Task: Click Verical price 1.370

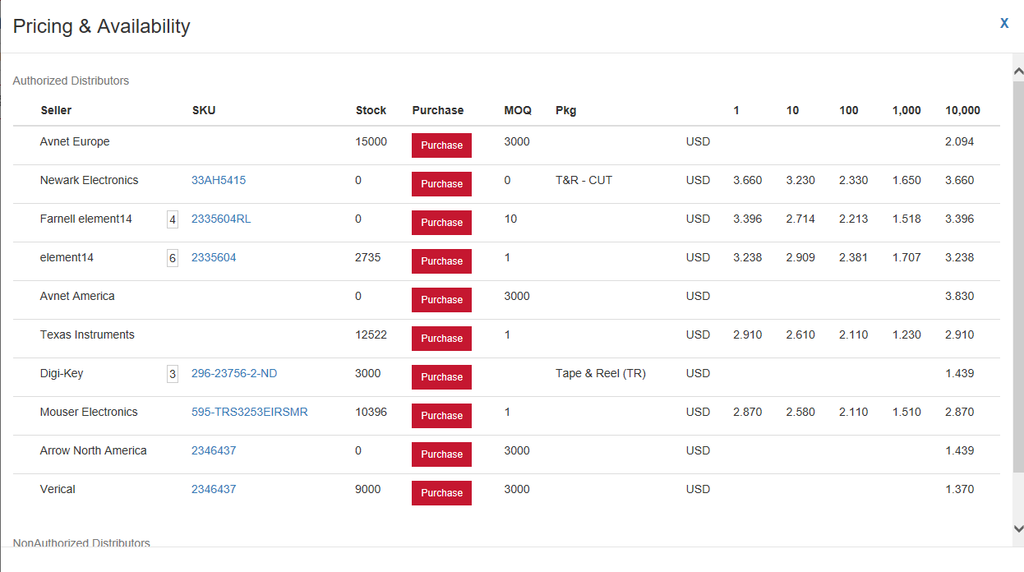Action: click(959, 489)
